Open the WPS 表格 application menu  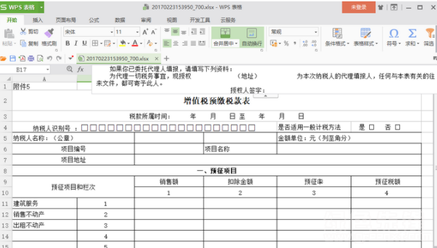tap(21, 7)
